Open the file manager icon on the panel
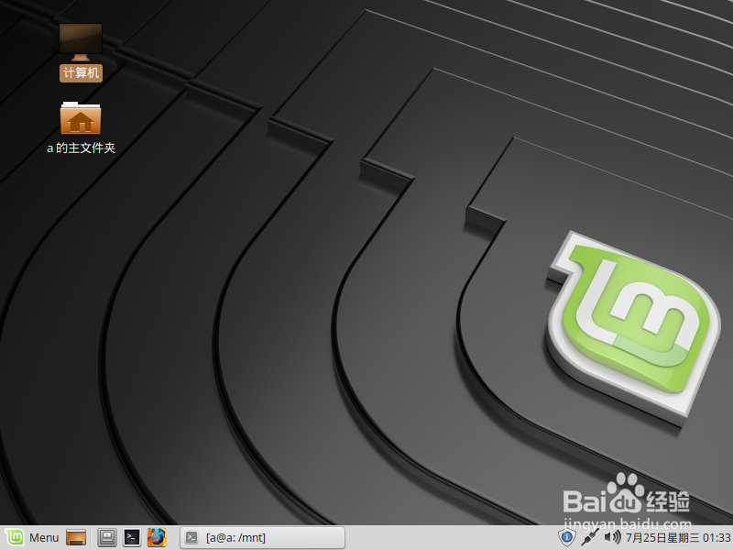 [76, 538]
